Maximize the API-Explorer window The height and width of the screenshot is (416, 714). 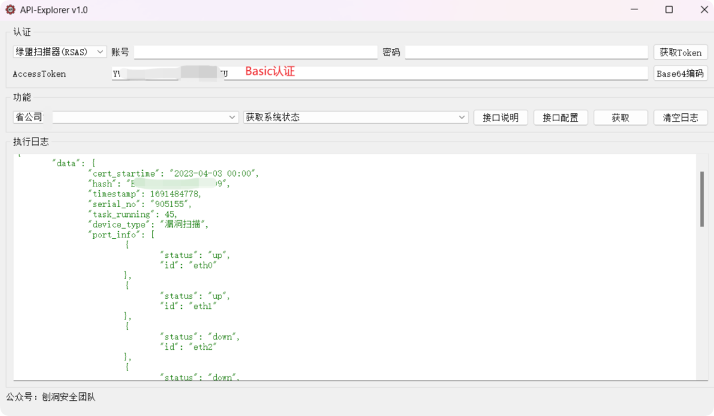point(669,9)
